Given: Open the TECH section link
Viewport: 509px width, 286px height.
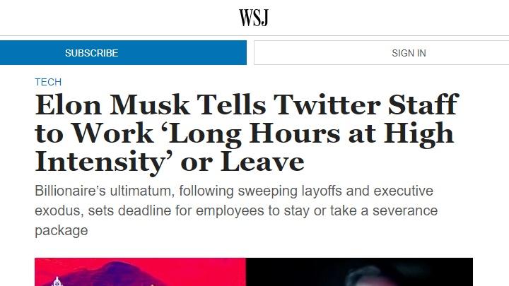Looking at the screenshot, I should [48, 82].
